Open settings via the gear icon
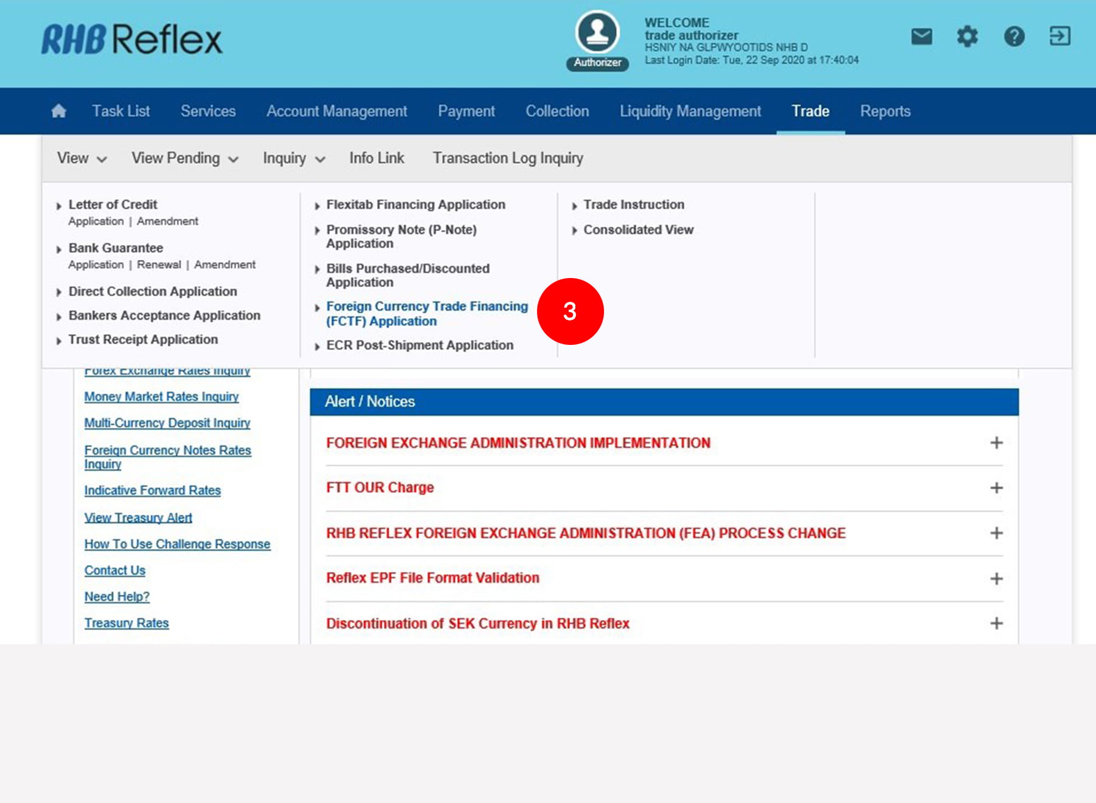Image resolution: width=1096 pixels, height=803 pixels. coord(967,36)
